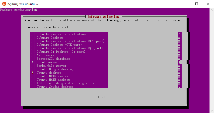
Task: Uncheck the Print server option
Action: 32,62
